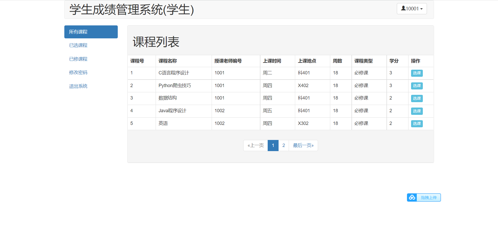
Task: Click the 周二 time cell
Action: (x=267, y=73)
